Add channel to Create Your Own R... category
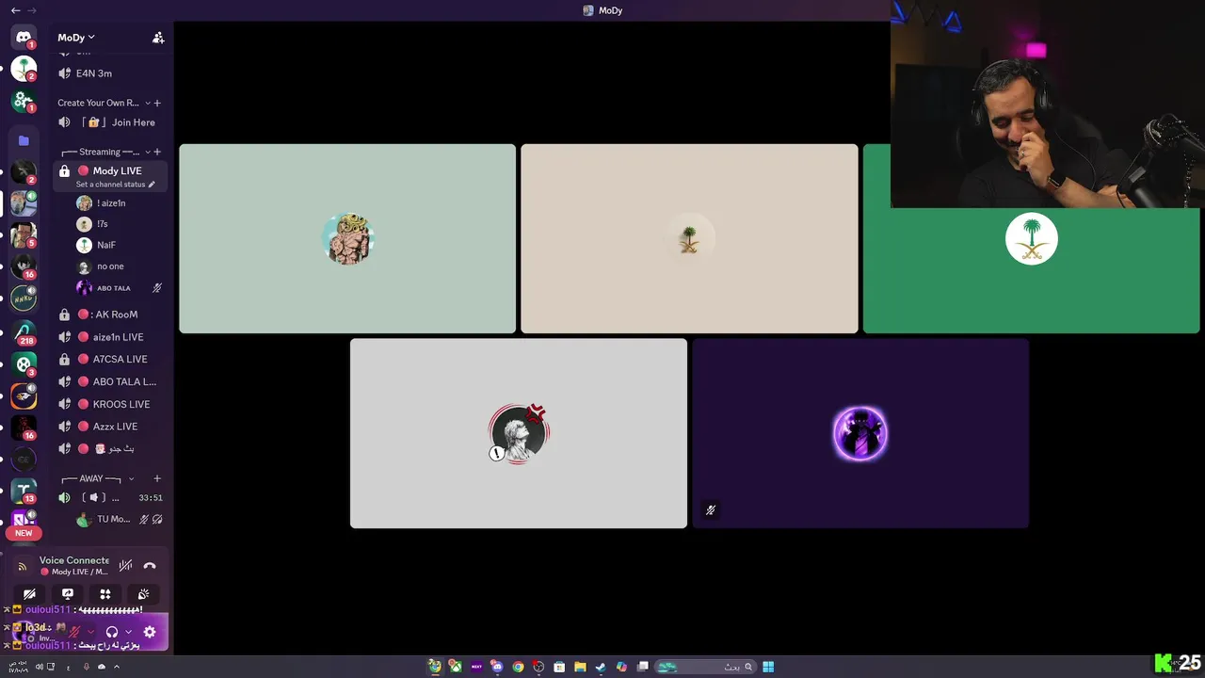This screenshot has width=1205, height=678. (157, 103)
